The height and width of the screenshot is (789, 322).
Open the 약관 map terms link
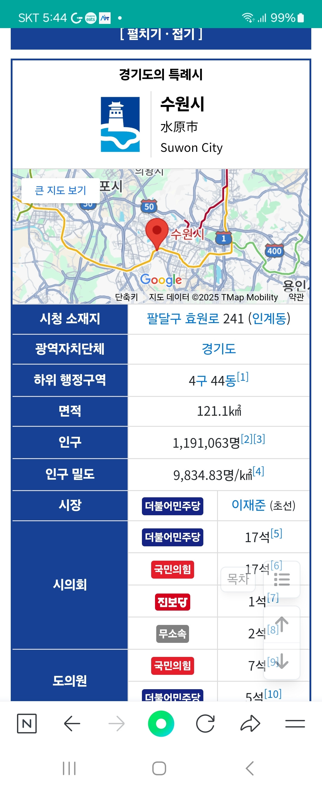click(296, 297)
